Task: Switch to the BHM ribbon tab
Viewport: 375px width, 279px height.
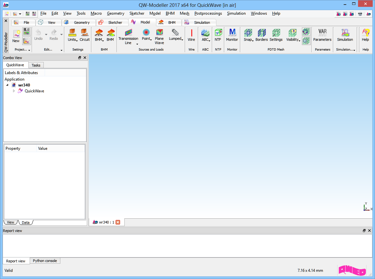Action: (x=169, y=23)
